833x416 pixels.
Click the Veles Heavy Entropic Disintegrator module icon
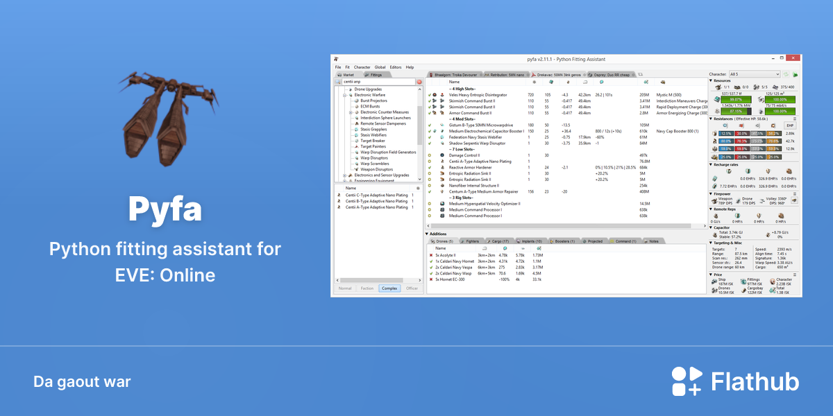tap(441, 94)
